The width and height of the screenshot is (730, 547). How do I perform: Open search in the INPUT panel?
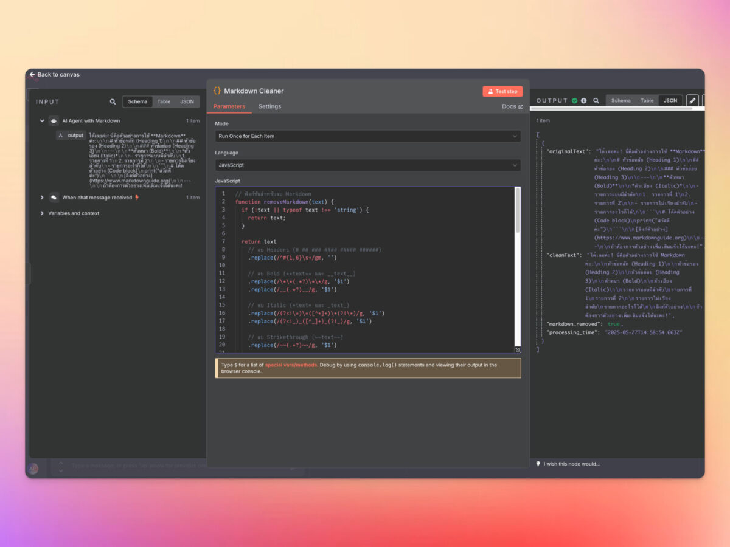point(113,101)
